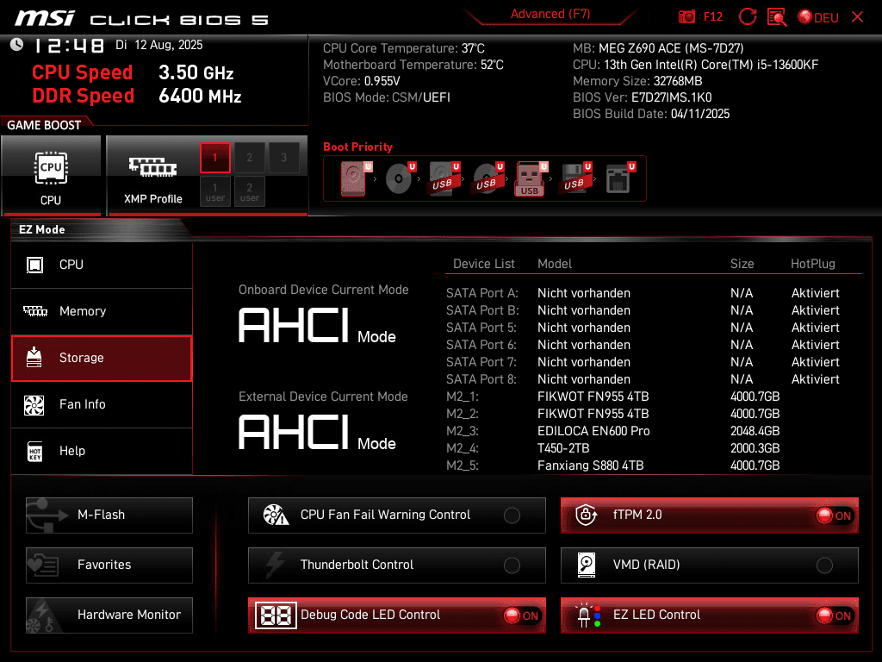Click the Thunderbolt lightning bolt icon
Screen dimensions: 882x662
click(x=275, y=565)
